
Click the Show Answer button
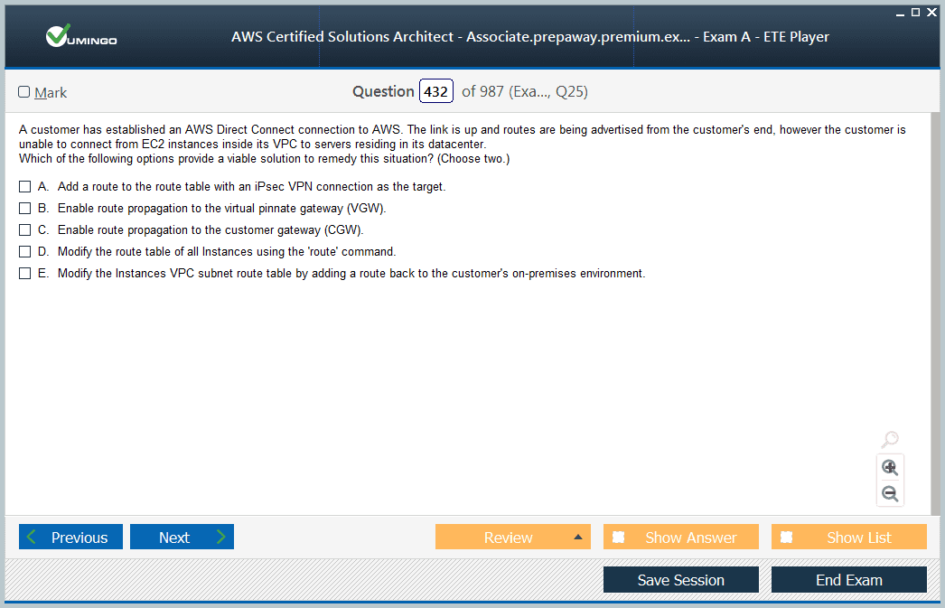tap(681, 537)
